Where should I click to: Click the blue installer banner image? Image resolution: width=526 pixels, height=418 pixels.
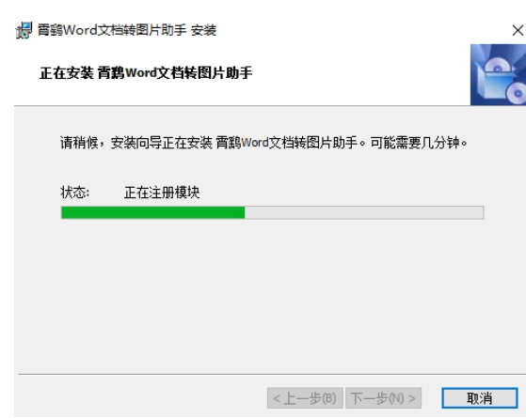point(498,75)
